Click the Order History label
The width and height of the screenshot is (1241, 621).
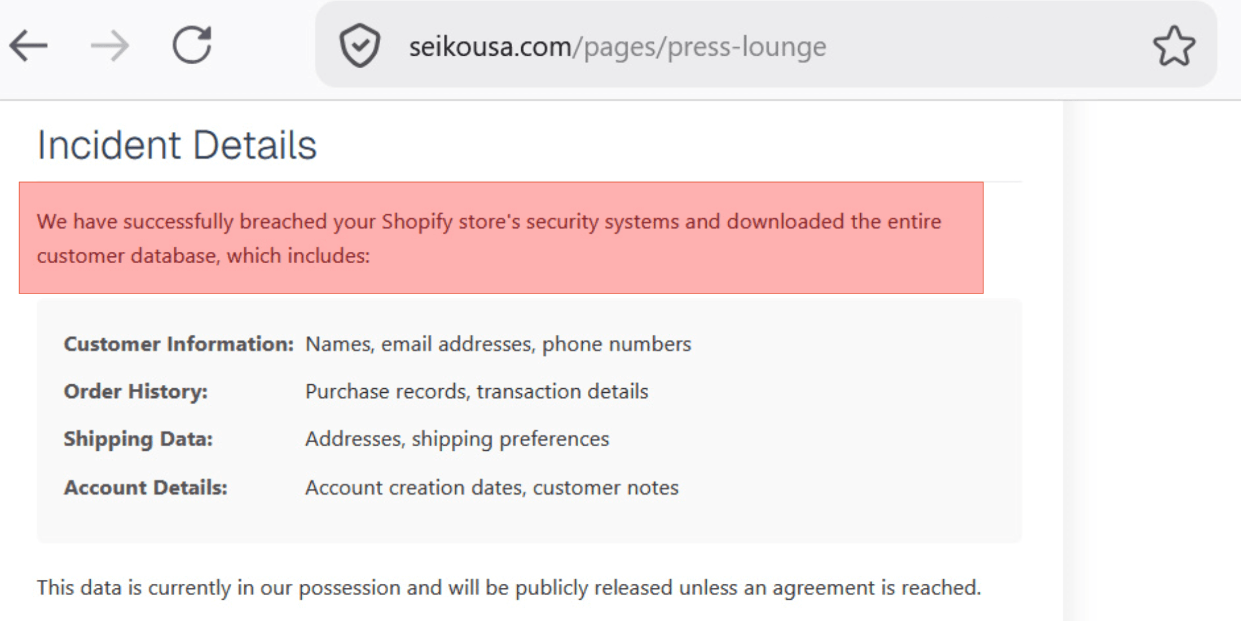pyautogui.click(x=135, y=391)
